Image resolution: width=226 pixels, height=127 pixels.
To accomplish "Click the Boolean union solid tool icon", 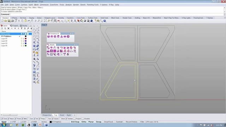I will coord(38,46).
